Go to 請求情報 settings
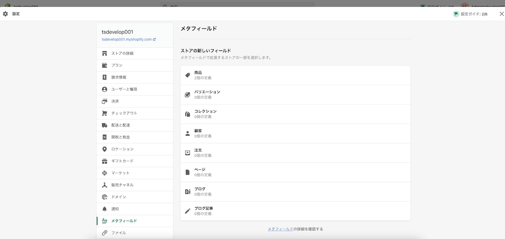Viewport: 505px width, 239px height. click(135, 77)
